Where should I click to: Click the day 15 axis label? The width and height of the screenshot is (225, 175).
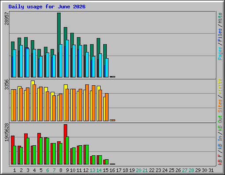coord(105,170)
